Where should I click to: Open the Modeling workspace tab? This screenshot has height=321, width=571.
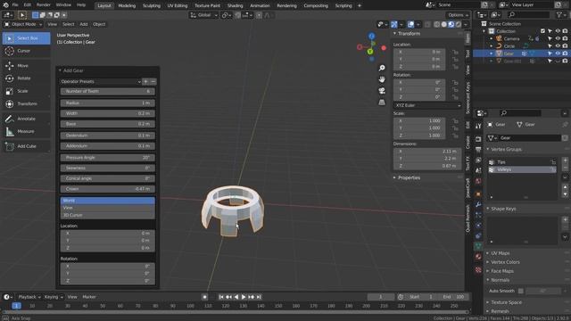coord(127,5)
